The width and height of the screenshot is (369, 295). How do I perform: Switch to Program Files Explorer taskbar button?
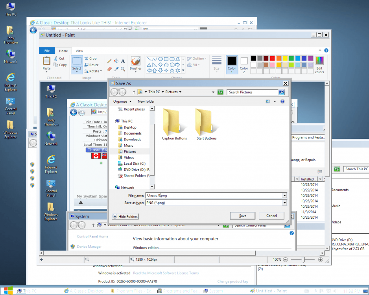click(x=132, y=291)
